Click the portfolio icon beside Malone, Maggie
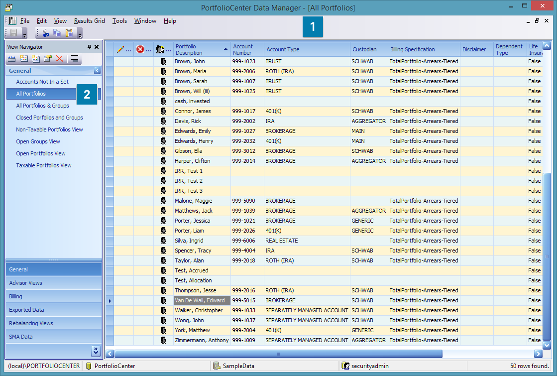This screenshot has height=376, width=557. point(163,201)
